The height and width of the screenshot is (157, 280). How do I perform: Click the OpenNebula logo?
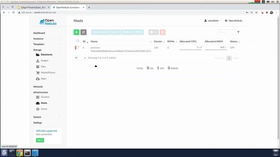[48, 22]
